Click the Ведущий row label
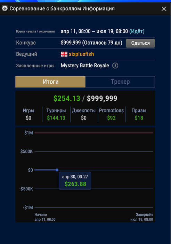This screenshot has height=244, width=171. click(x=26, y=54)
